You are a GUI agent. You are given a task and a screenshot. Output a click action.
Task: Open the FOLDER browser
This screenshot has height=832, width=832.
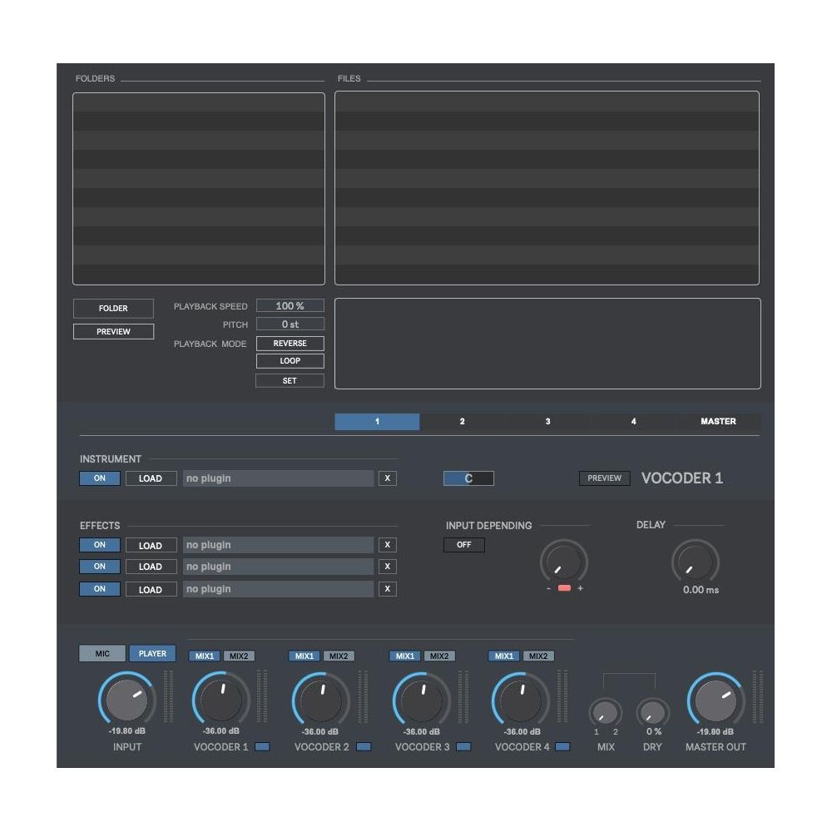pos(113,308)
